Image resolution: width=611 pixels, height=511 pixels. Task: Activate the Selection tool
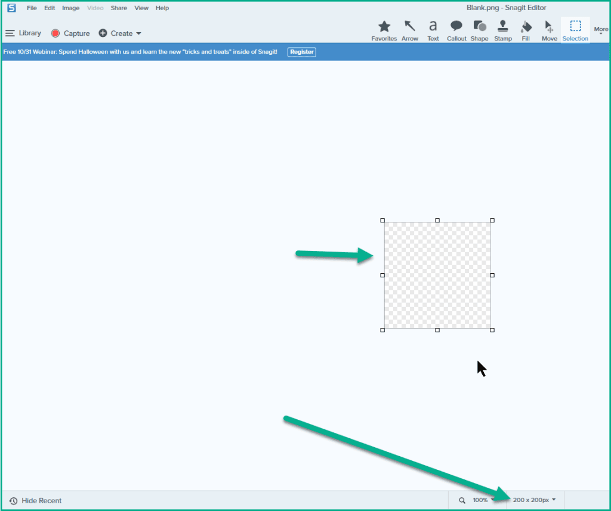point(575,30)
